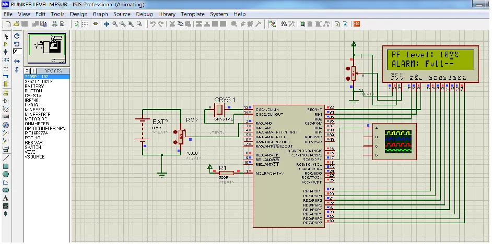Open the Library menu
Viewport: 492px width, 244px height.
[x=167, y=14]
